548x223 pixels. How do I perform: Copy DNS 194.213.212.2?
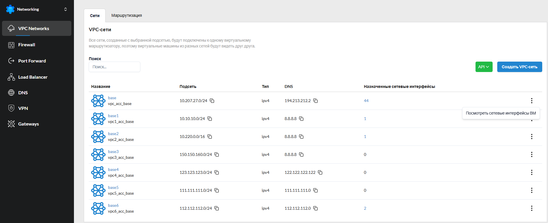click(315, 101)
